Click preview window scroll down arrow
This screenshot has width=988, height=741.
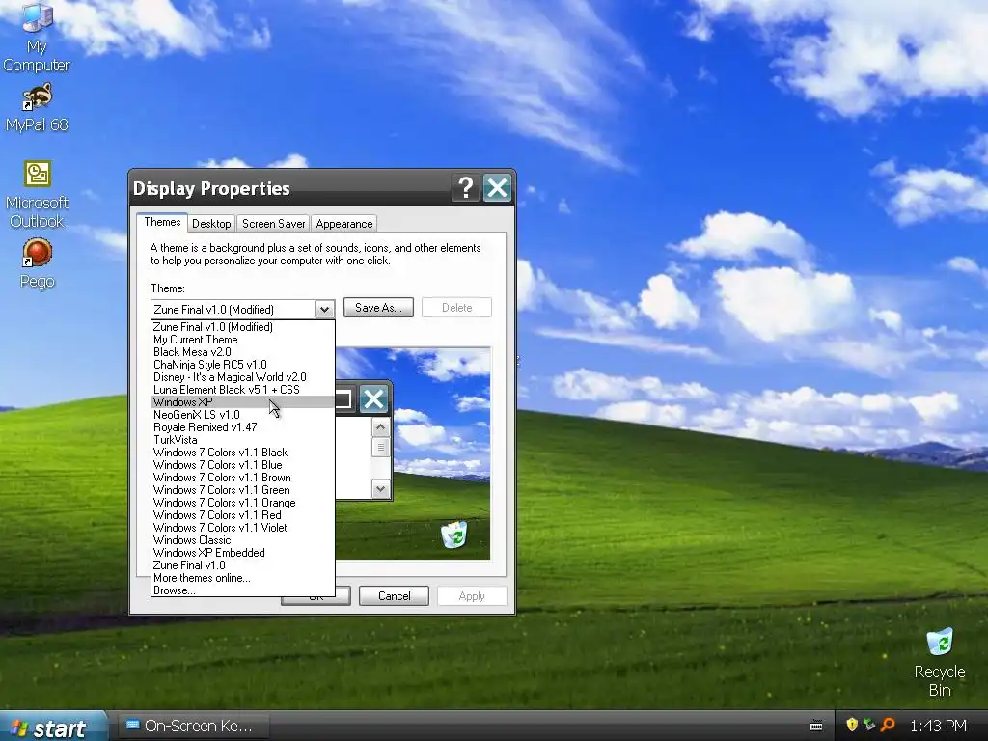point(380,488)
